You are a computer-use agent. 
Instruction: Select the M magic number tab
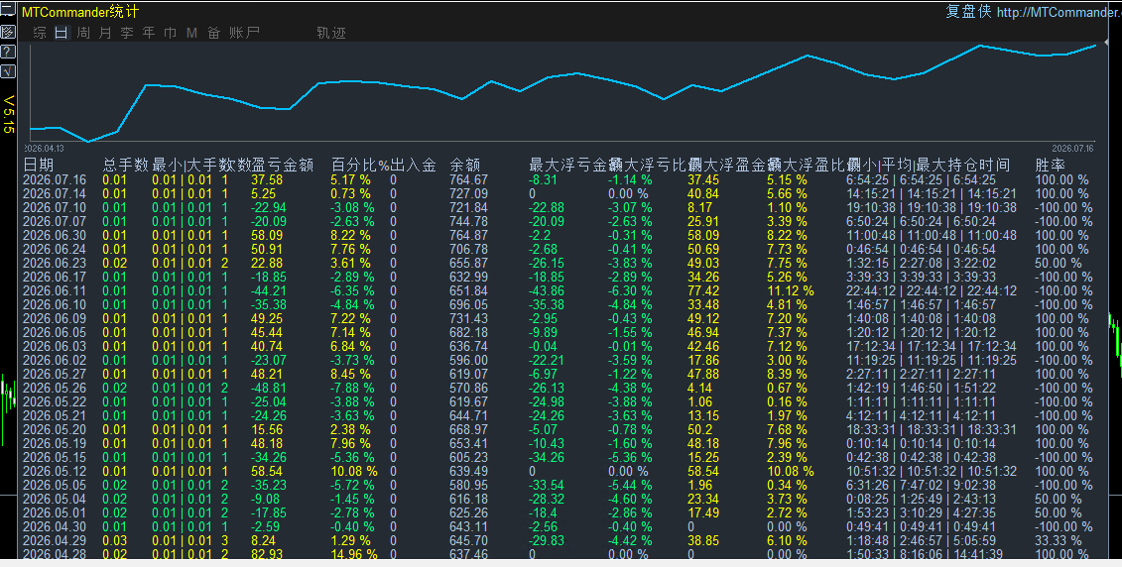tap(191, 33)
